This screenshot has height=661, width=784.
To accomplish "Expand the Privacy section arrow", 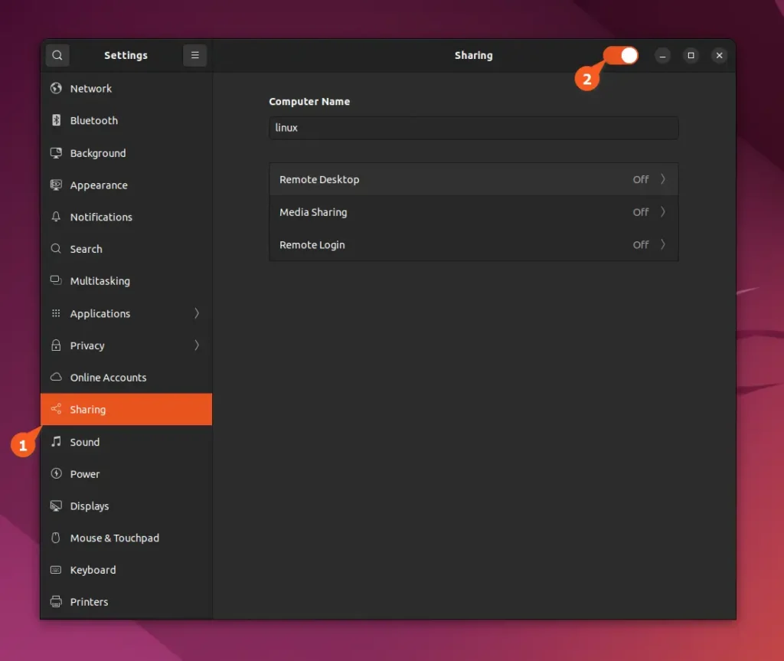I will tap(197, 345).
